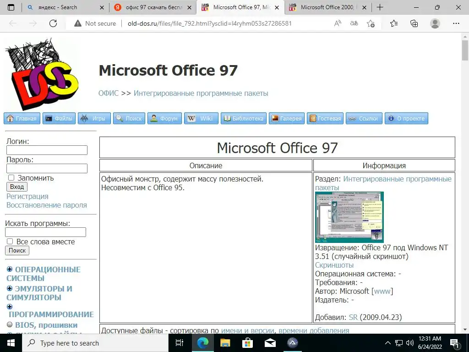The image size is (469, 352).
Task: Click the page vertical scrollbar thumb
Action: (x=465, y=50)
